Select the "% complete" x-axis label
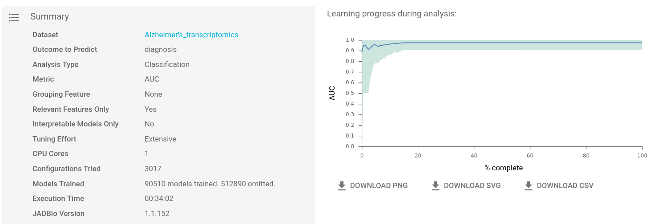Viewport: 654px width, 224px height. 504,168
